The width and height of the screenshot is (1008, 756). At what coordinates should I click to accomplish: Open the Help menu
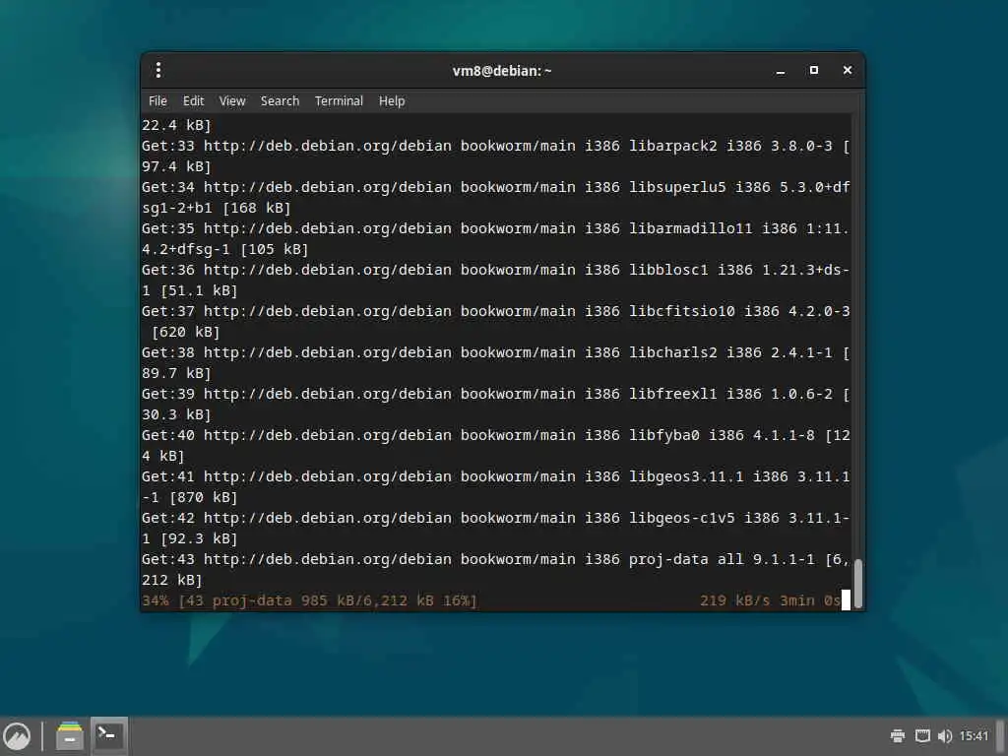tap(392, 101)
